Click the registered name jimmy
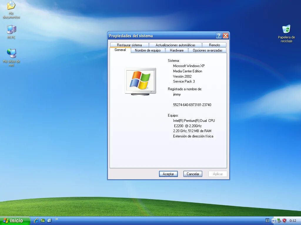 (177, 94)
